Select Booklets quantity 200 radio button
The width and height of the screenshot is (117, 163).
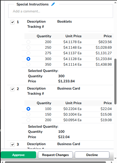[28, 42]
